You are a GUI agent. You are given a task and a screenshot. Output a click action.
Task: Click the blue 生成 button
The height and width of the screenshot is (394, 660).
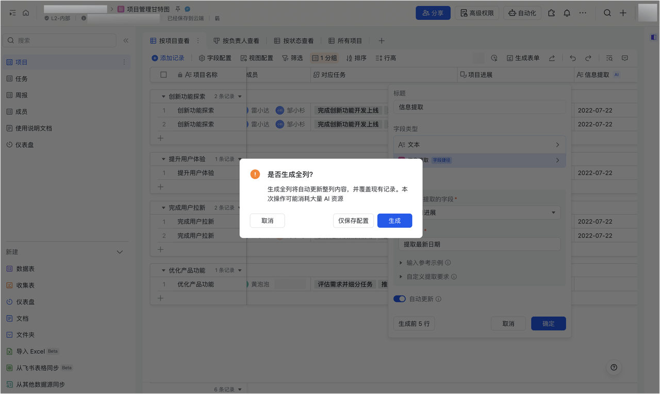point(394,220)
